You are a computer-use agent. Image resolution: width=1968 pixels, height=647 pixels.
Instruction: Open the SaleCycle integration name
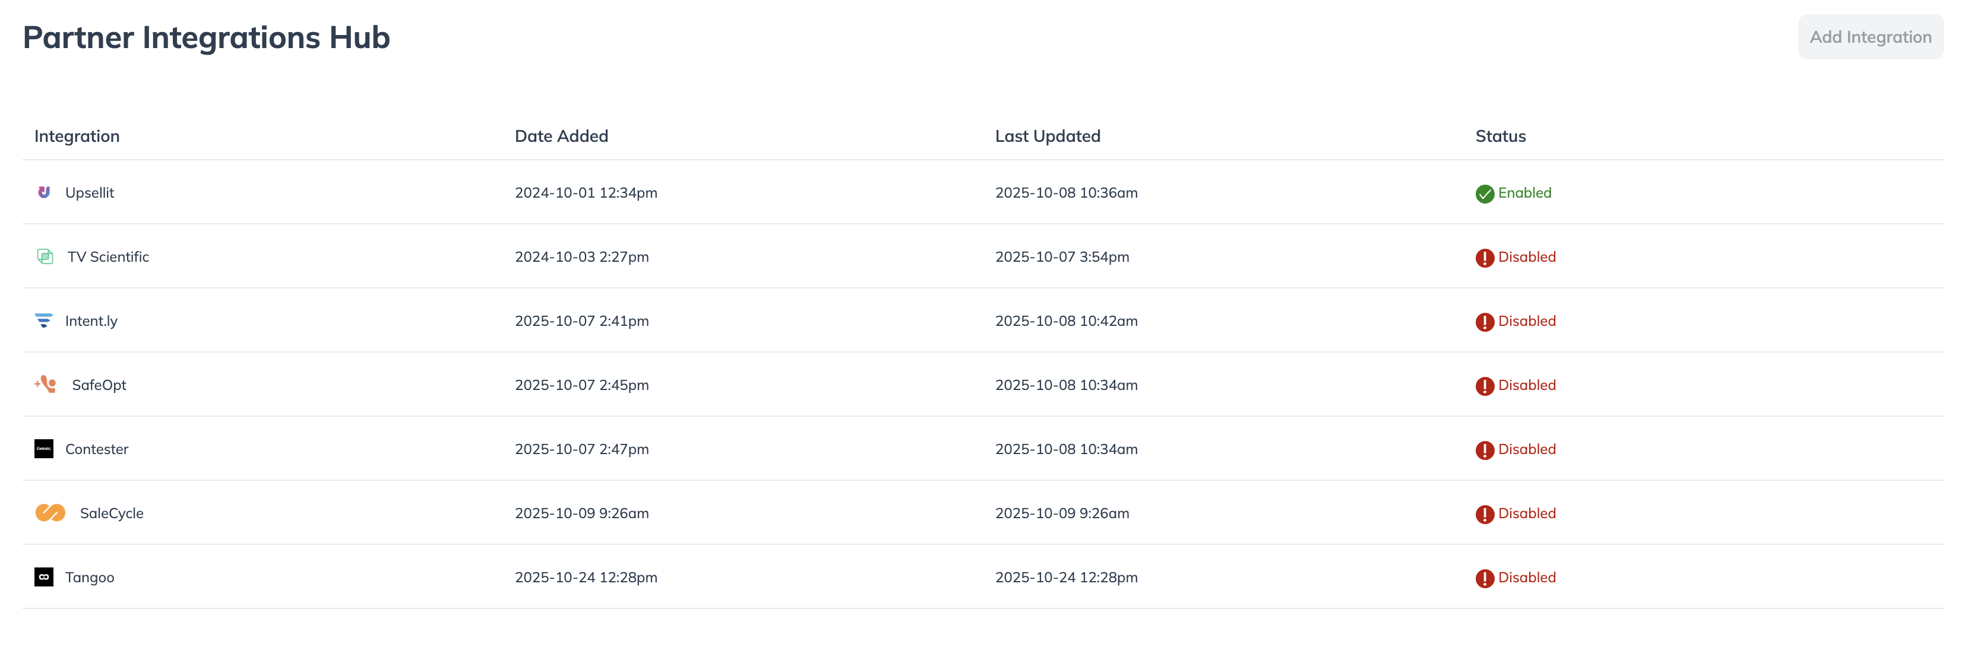(x=112, y=513)
